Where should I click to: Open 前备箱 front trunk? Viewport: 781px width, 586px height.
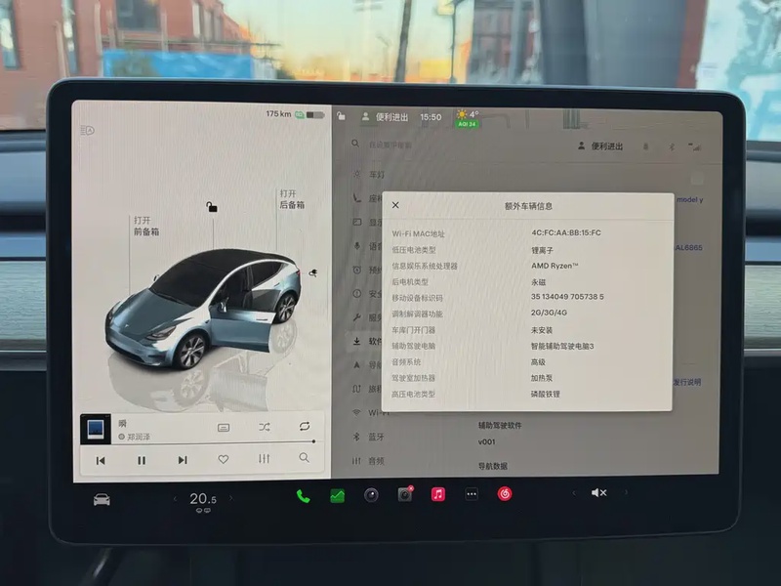coord(146,226)
